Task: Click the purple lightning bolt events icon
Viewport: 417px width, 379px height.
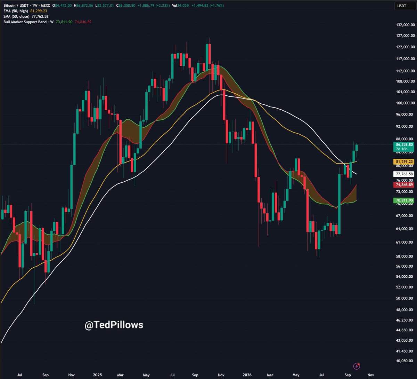Action: [357, 366]
